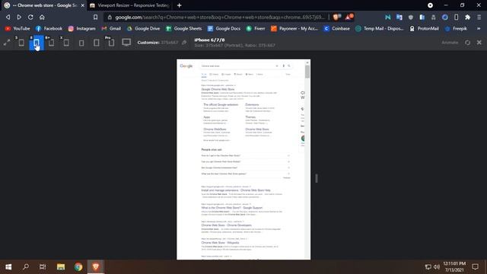Open the teal N extension
The height and width of the screenshot is (274, 487).
[387, 18]
